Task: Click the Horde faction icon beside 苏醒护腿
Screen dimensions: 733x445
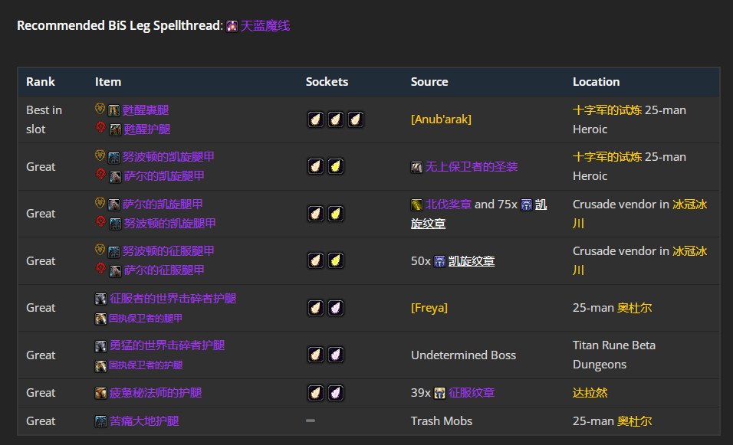Action: [x=100, y=129]
